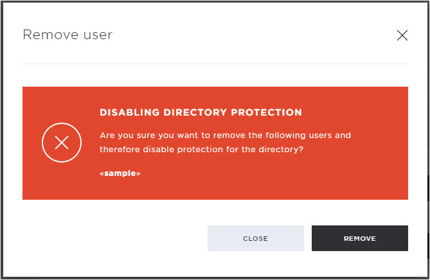Click the thin divider line under the title

pyautogui.click(x=215, y=64)
